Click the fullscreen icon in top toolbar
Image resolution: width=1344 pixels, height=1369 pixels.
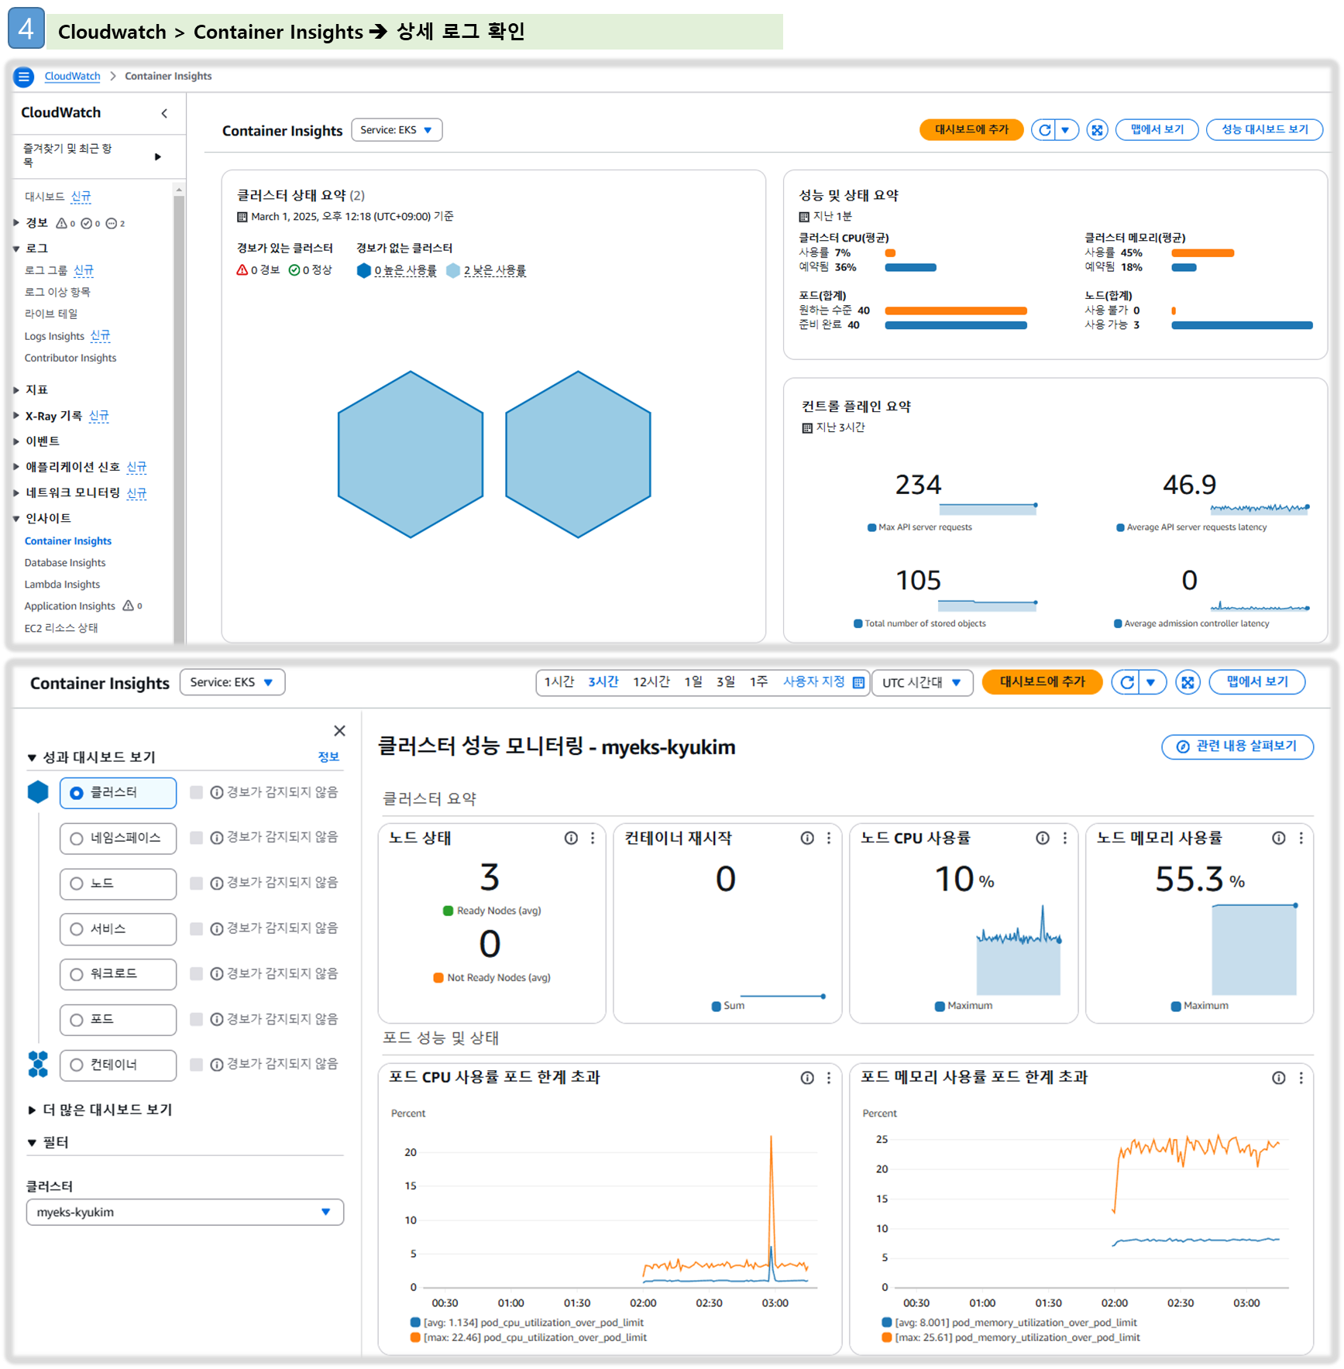(1097, 130)
